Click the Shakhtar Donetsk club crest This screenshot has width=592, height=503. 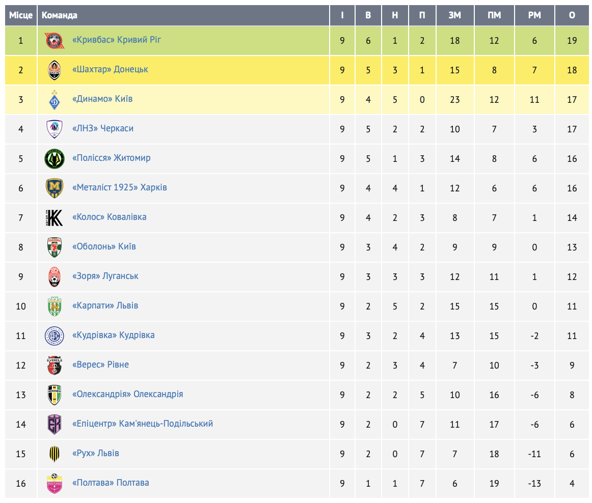coord(54,70)
